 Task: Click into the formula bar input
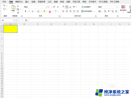coord(80,20)
